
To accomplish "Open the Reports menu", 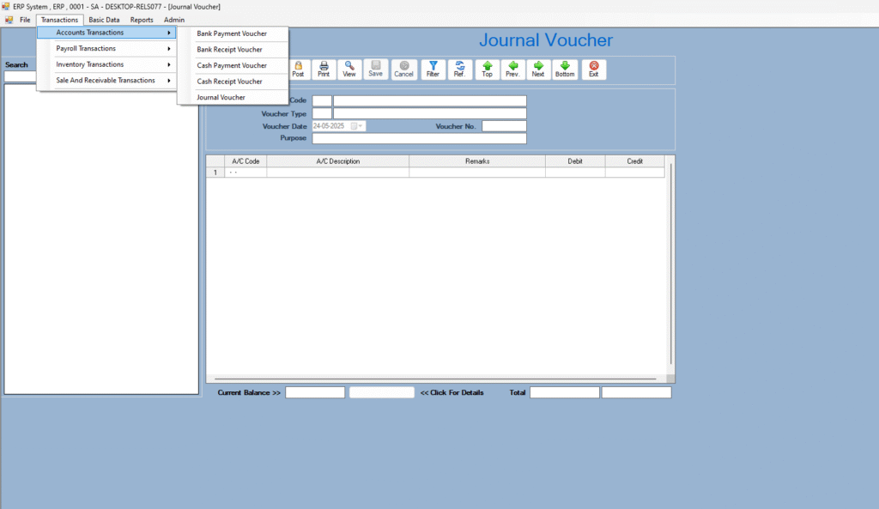I will (142, 20).
